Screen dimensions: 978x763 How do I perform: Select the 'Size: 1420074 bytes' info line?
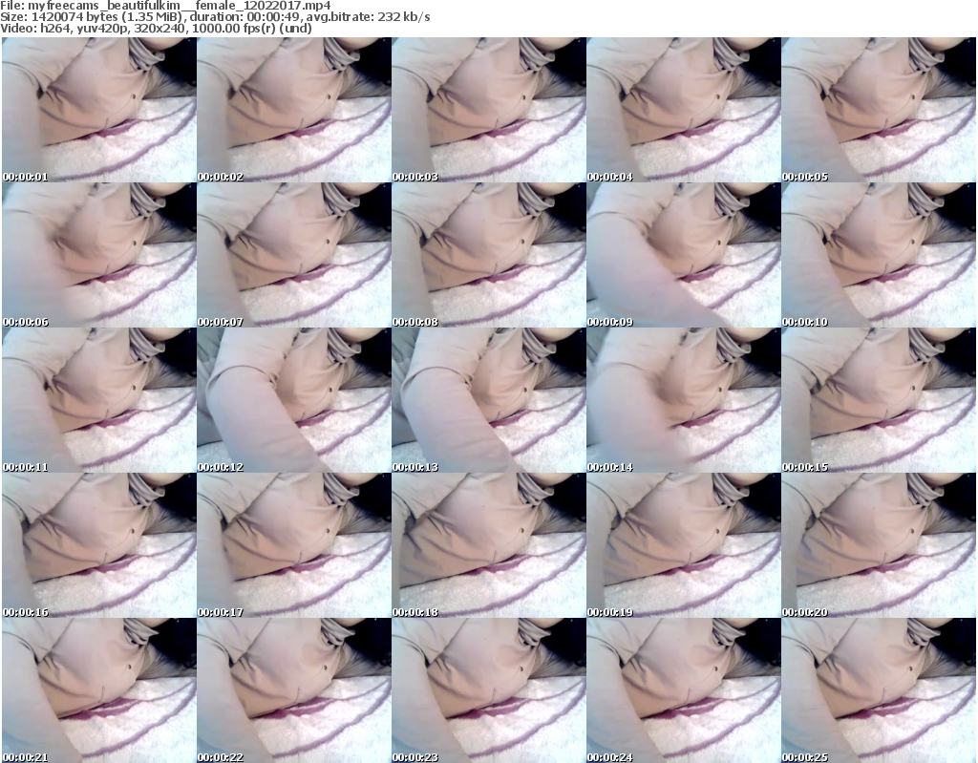point(215,17)
